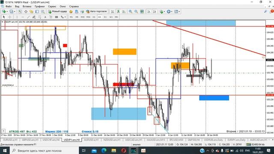Open Opera browser from taskbar
274x154 pixels.
[124, 151]
